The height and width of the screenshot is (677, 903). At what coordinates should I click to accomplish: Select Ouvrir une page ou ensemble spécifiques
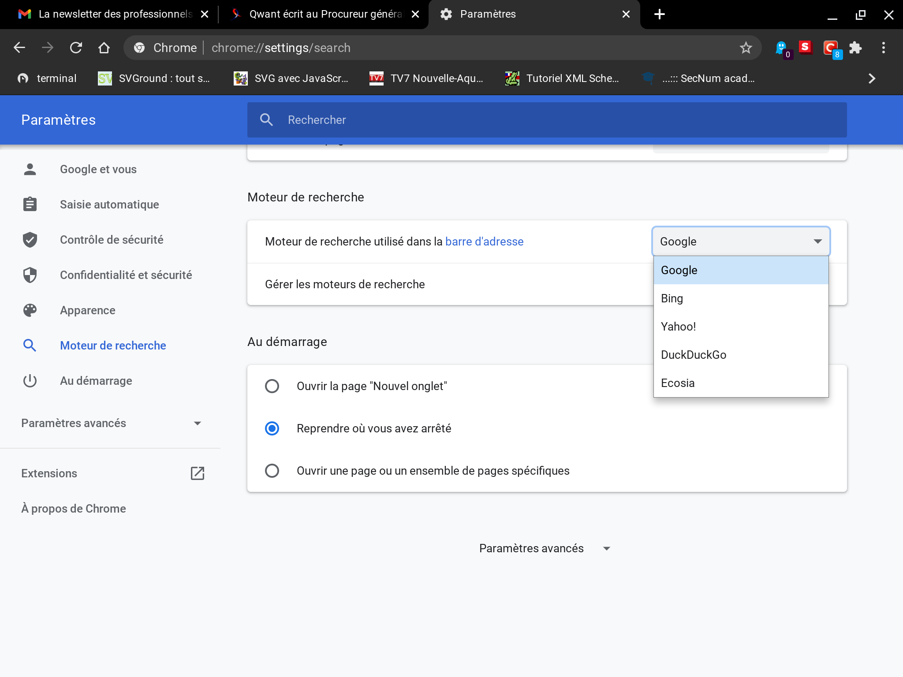pos(272,471)
